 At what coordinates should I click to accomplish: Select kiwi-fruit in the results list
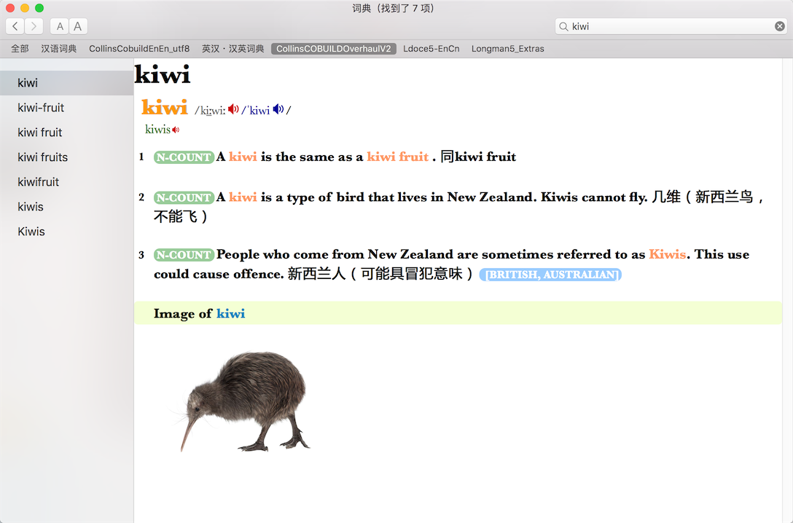coord(67,108)
